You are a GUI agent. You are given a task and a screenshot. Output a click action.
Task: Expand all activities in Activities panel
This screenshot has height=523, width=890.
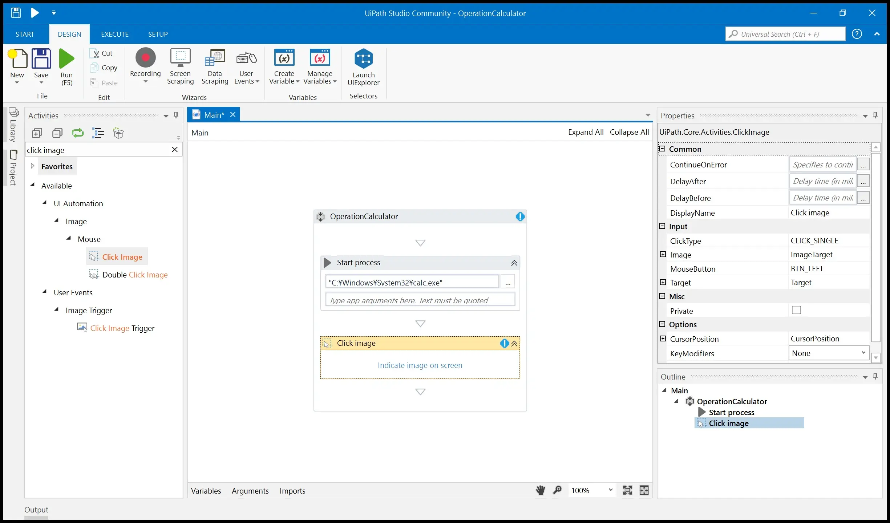click(37, 133)
